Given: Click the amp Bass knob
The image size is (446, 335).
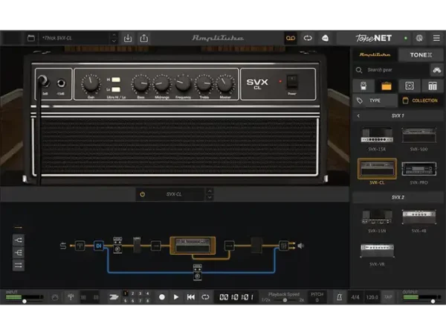Looking at the screenshot, I should [x=140, y=83].
